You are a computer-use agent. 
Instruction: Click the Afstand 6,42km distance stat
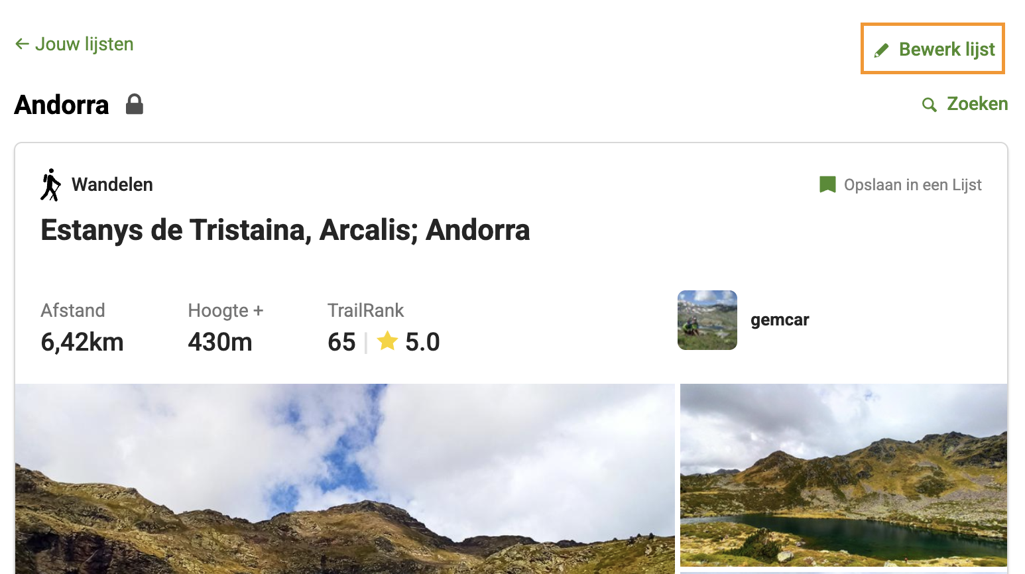[x=82, y=327]
